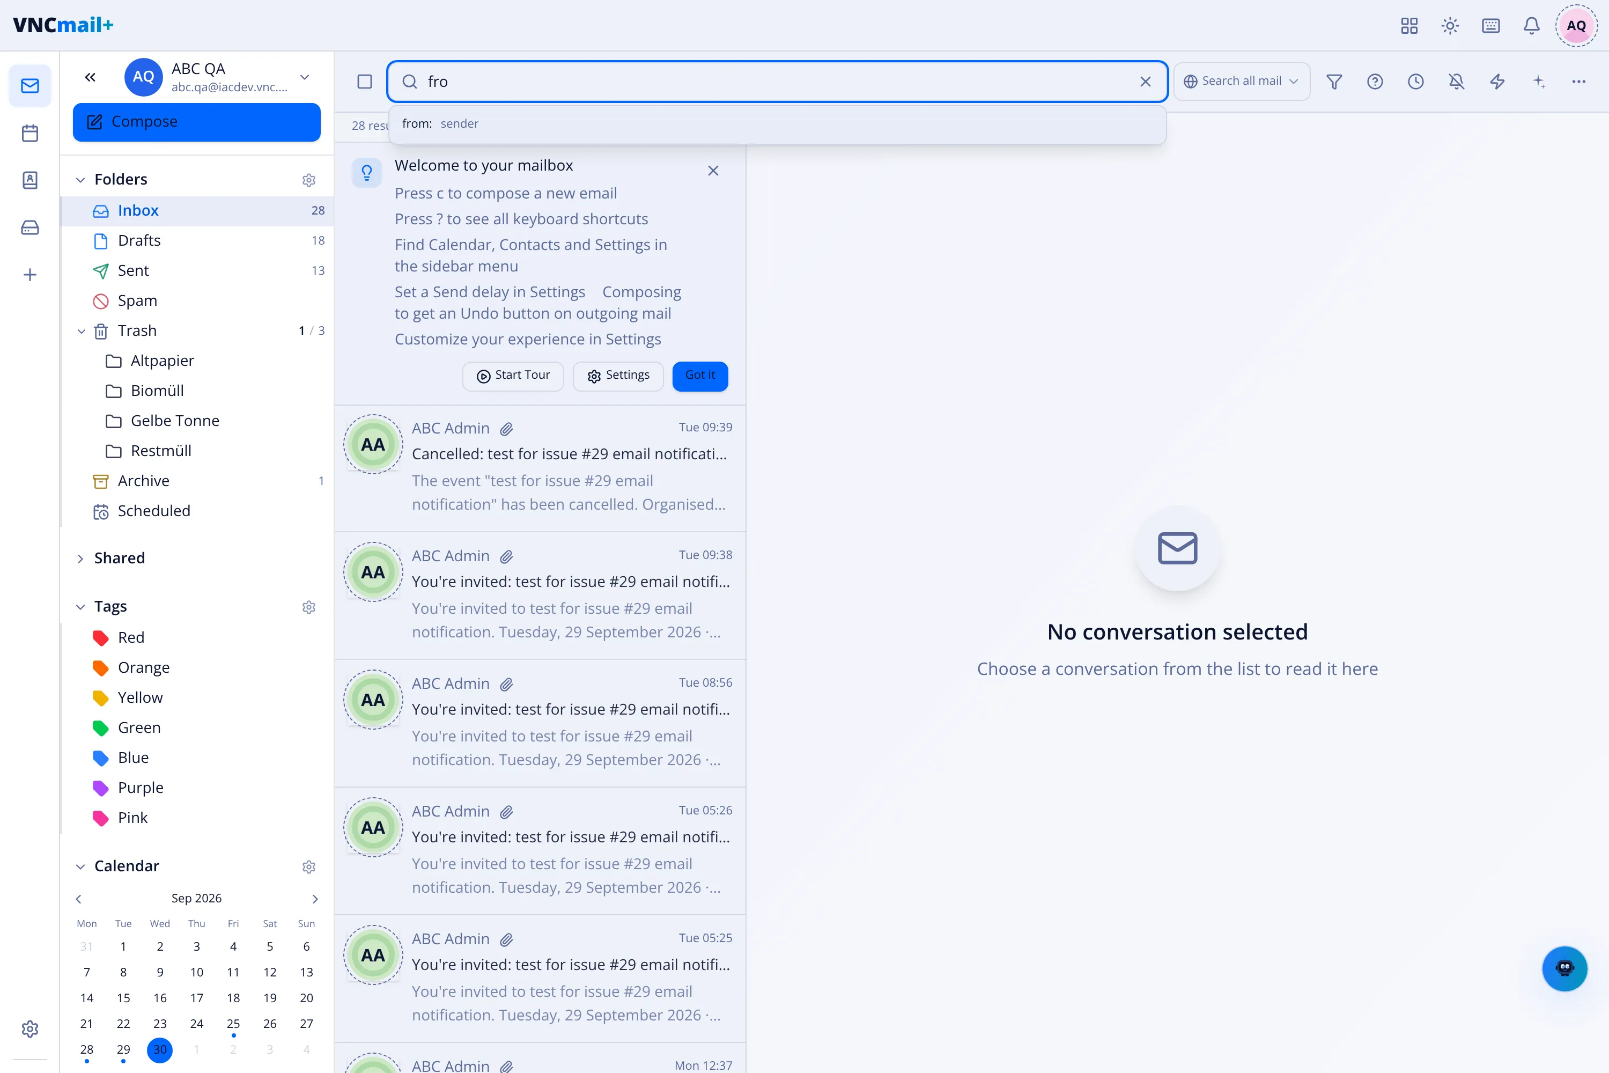Screen dimensions: 1609x1073
Task: Expand the ABC QA account switcher
Action: tap(305, 77)
